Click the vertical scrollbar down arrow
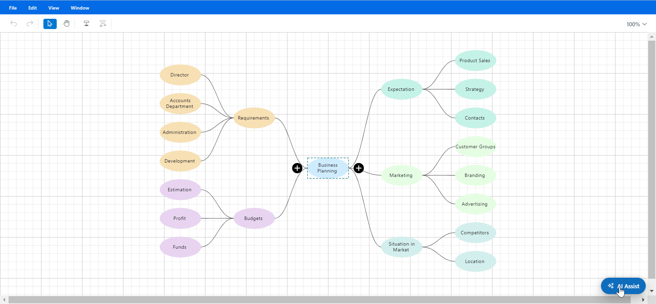 click(x=652, y=291)
